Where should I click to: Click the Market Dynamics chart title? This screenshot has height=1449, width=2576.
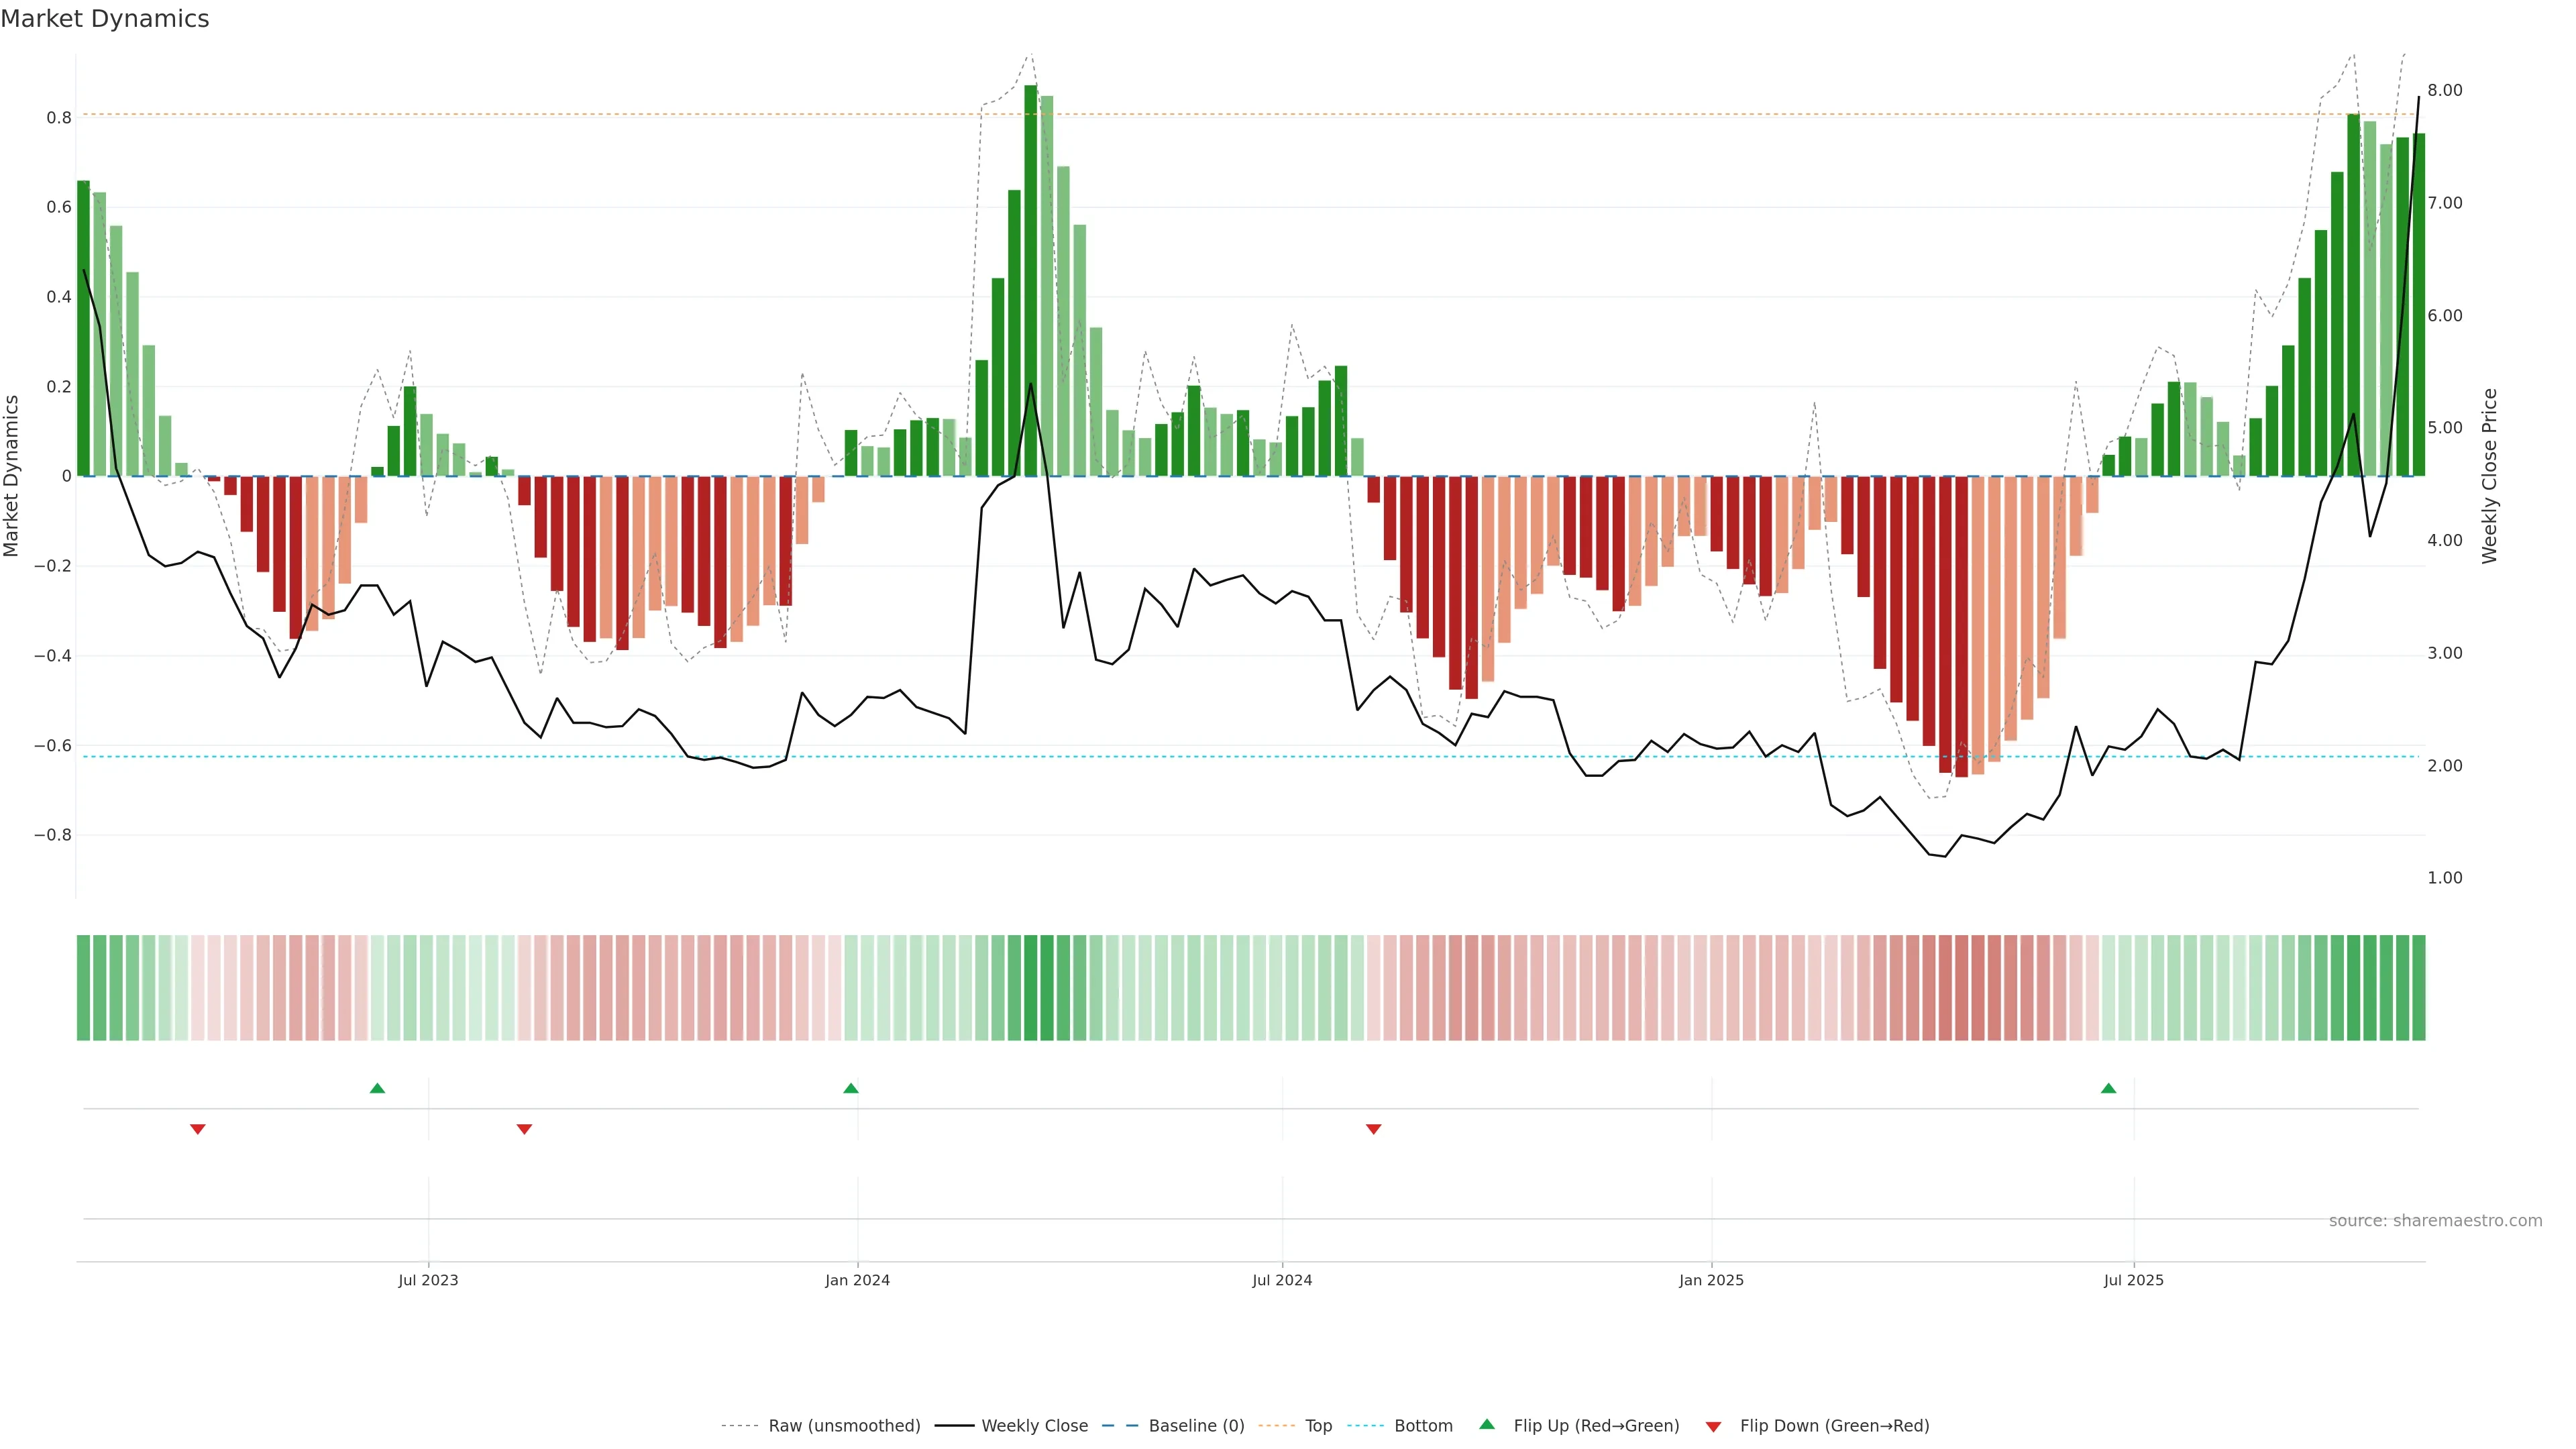coord(105,19)
